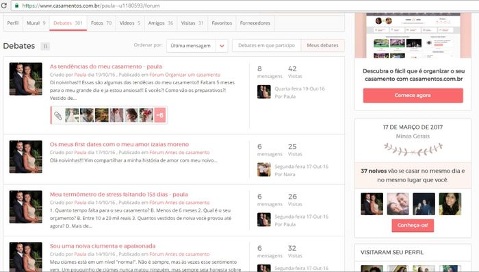Click the Comece agora button
This screenshot has height=272, width=479.
point(413,95)
